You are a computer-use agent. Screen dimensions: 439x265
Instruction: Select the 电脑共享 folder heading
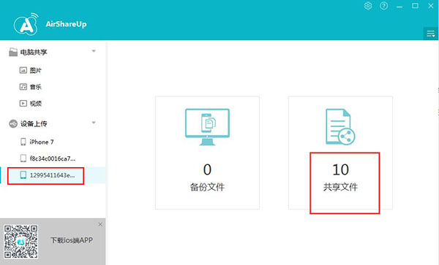click(x=34, y=53)
